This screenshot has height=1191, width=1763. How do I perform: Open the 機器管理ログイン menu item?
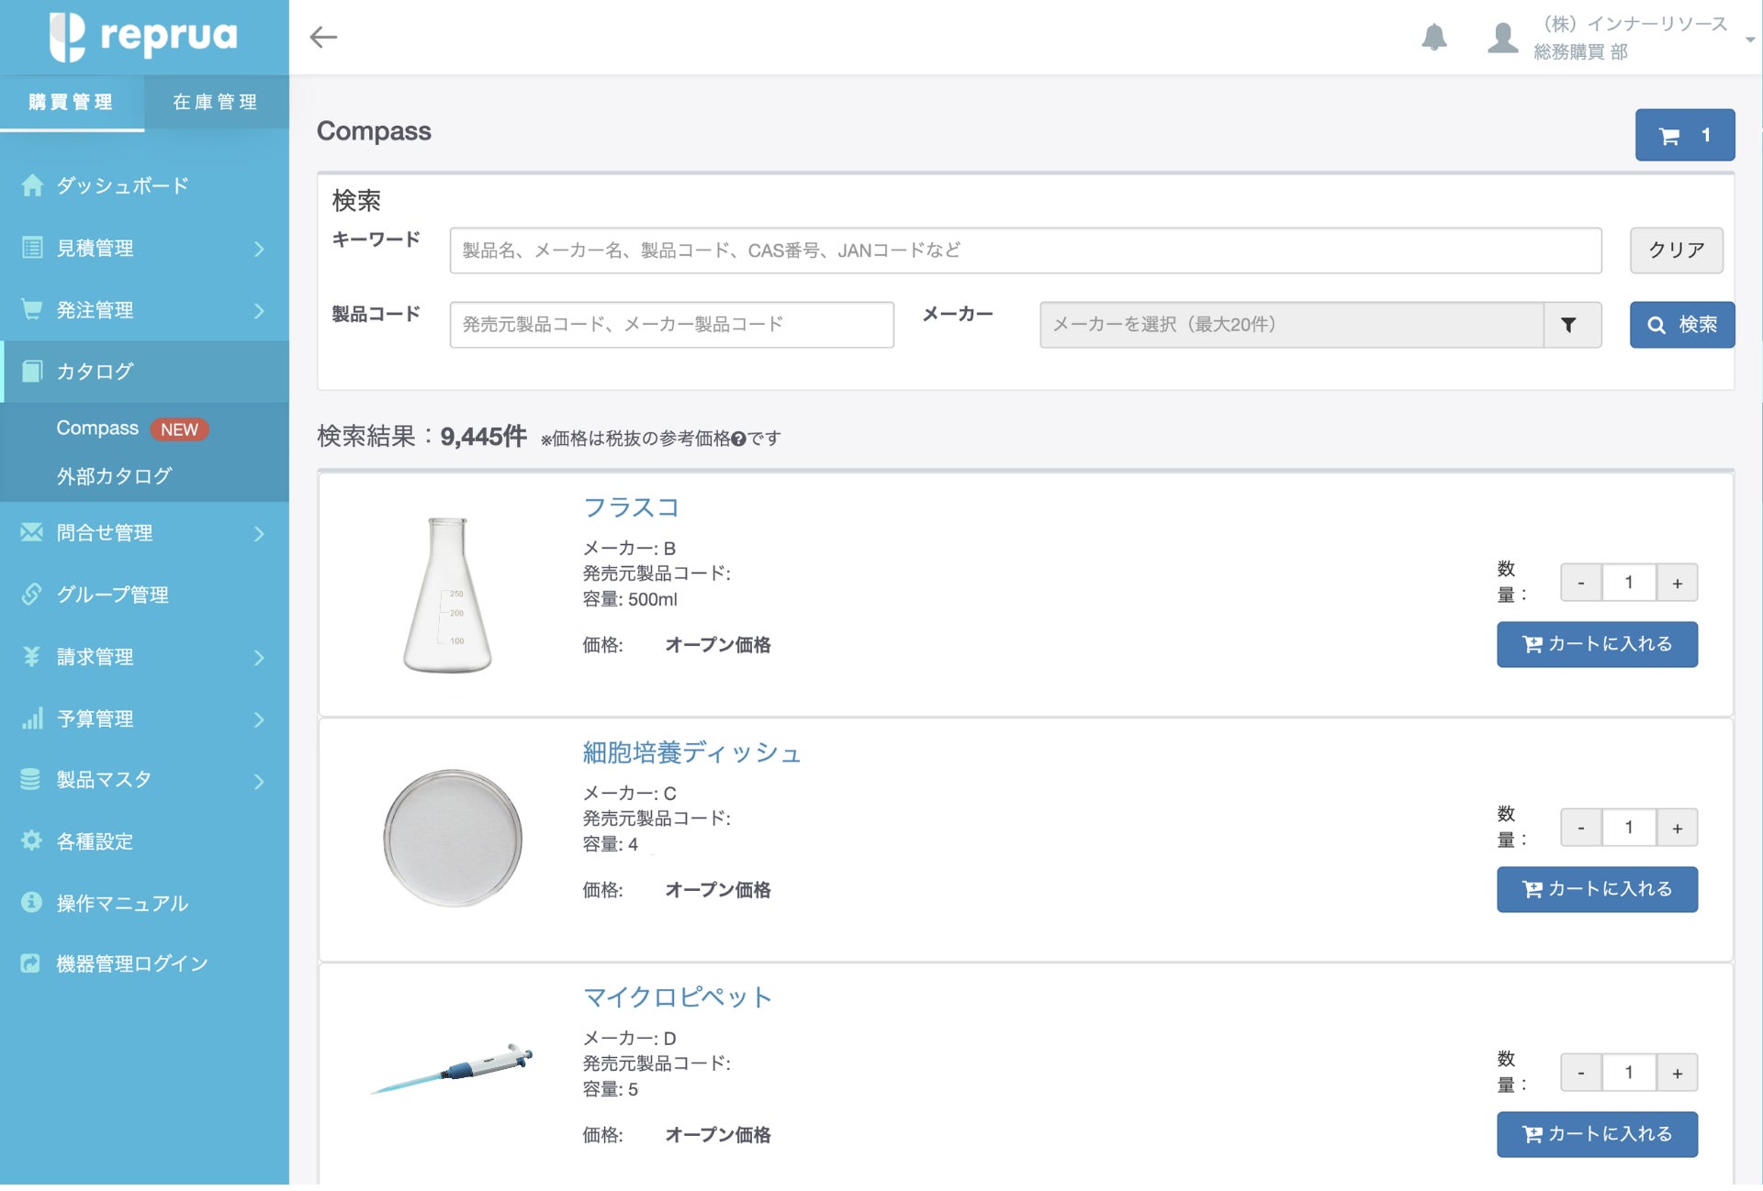(x=145, y=963)
